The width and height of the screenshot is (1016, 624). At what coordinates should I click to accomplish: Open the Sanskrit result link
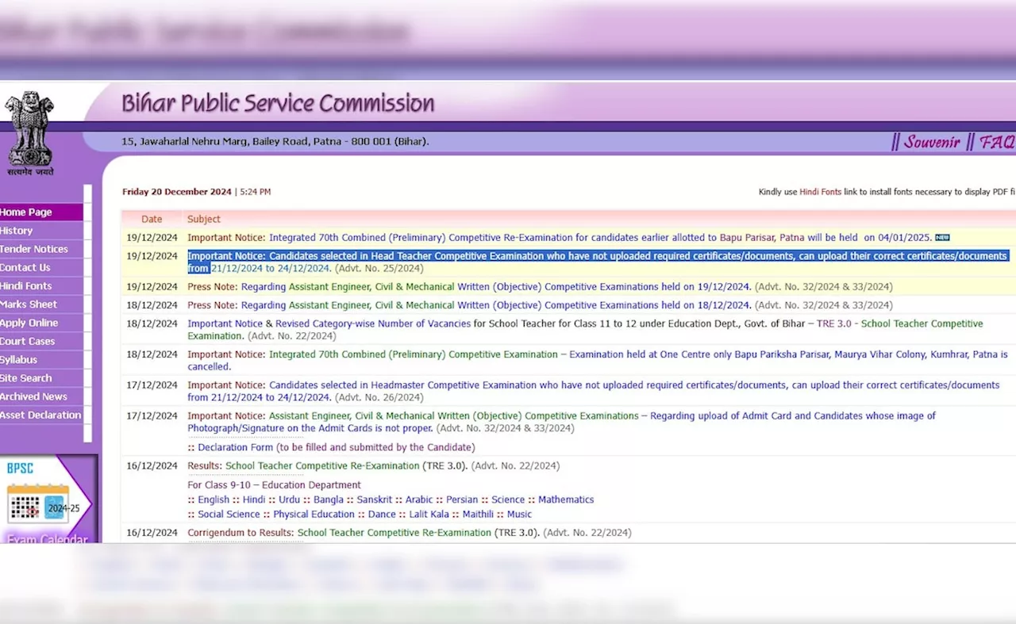click(x=375, y=500)
